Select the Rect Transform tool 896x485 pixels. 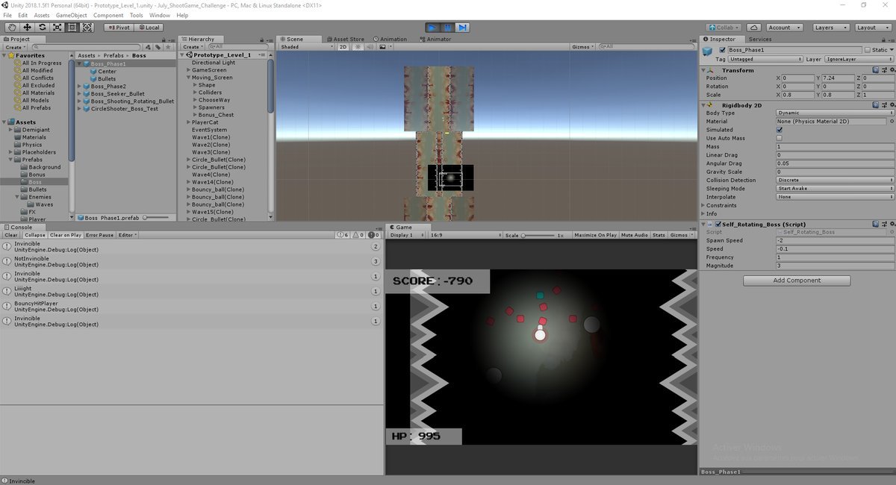pos(72,28)
